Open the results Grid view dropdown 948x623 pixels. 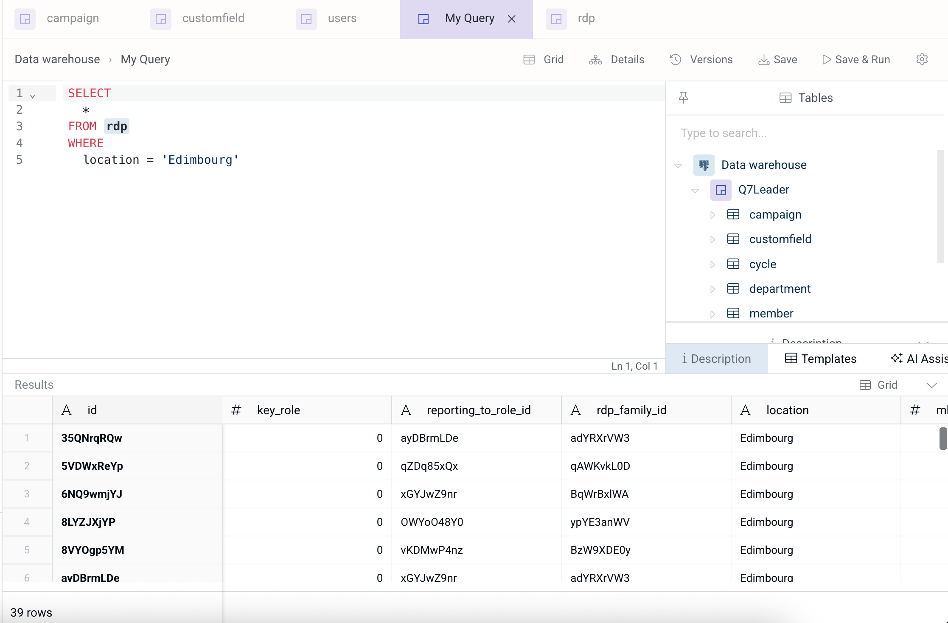pos(932,385)
